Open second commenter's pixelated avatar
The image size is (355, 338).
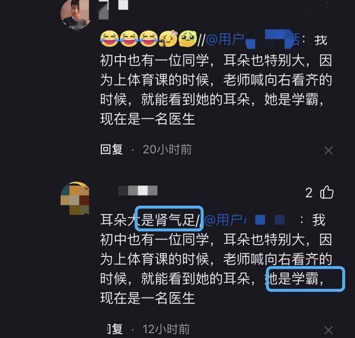tap(75, 198)
